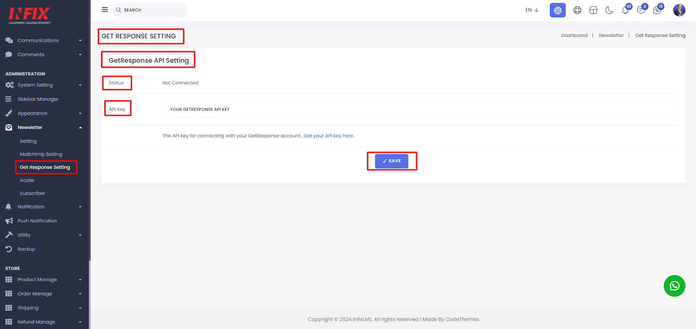Viewport: 696px width, 329px height.
Task: Focus the GetResponse API key field
Action: [x=418, y=110]
